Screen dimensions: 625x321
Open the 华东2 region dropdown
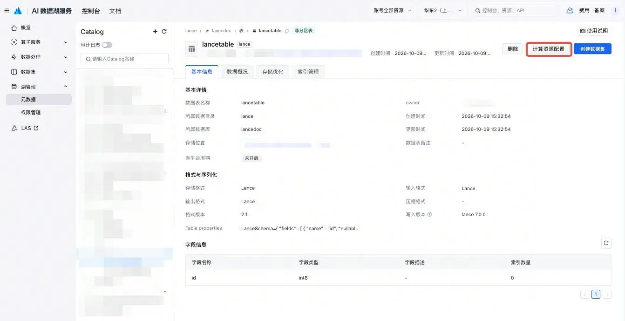pyautogui.click(x=442, y=10)
